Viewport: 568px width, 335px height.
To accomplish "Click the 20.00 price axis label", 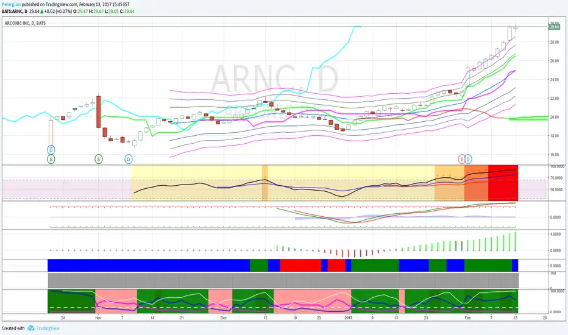I will (x=554, y=117).
